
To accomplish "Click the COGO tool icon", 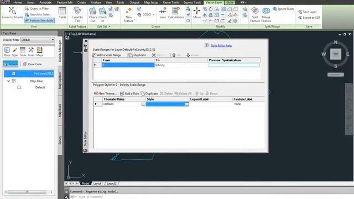I will coord(139,14).
